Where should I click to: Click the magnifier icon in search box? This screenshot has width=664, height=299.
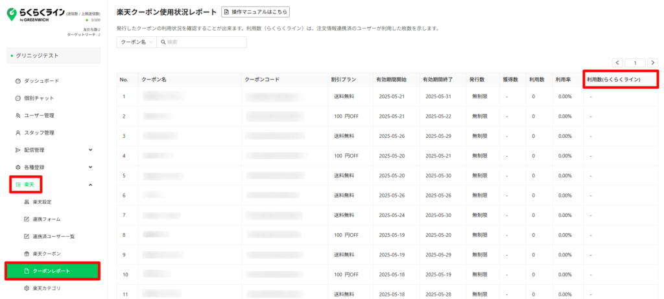pos(163,42)
